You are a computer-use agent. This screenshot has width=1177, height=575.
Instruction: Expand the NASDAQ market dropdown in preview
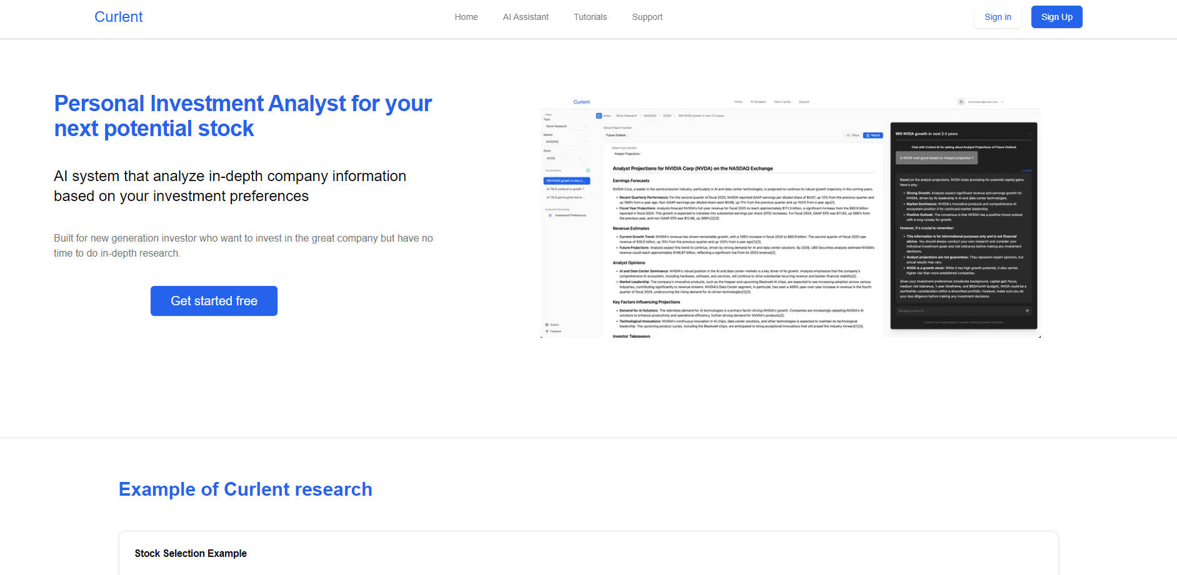tap(566, 142)
